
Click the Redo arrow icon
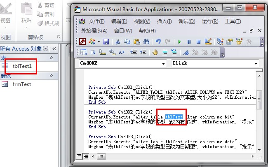click(167, 42)
